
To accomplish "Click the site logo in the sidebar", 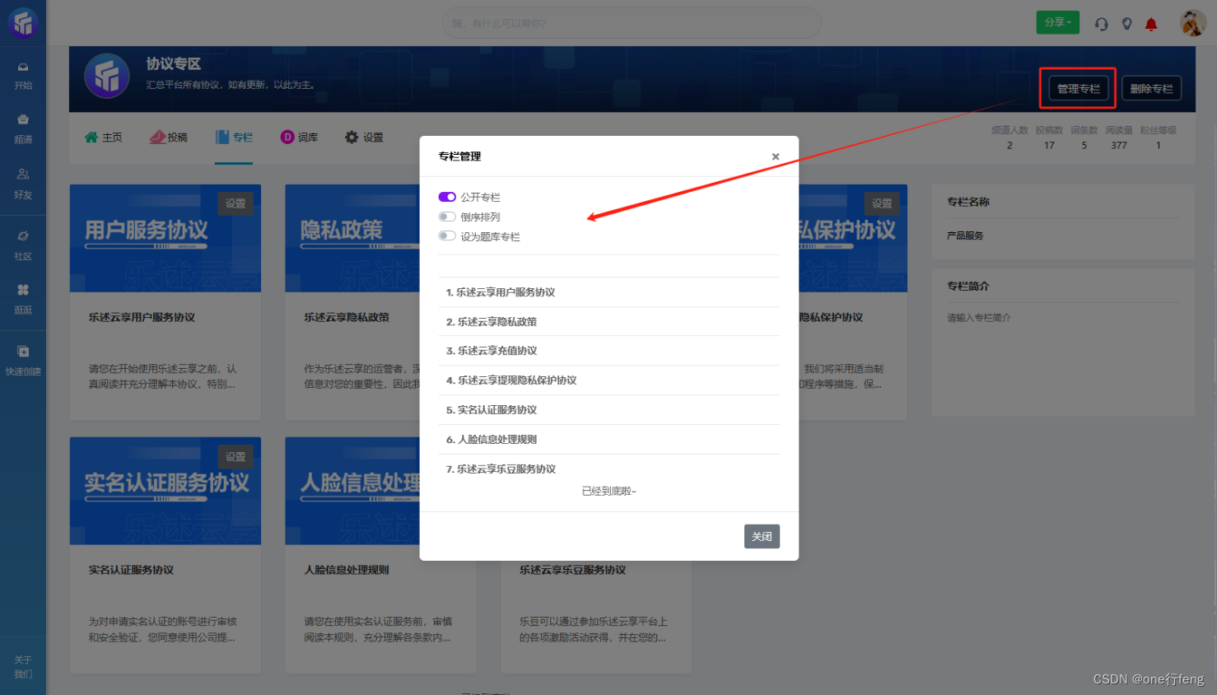I will 23,22.
